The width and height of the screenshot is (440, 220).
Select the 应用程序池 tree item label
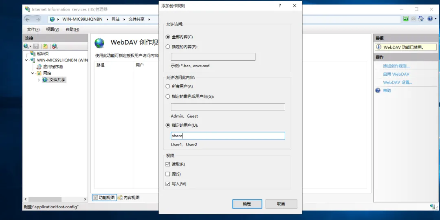53,67
